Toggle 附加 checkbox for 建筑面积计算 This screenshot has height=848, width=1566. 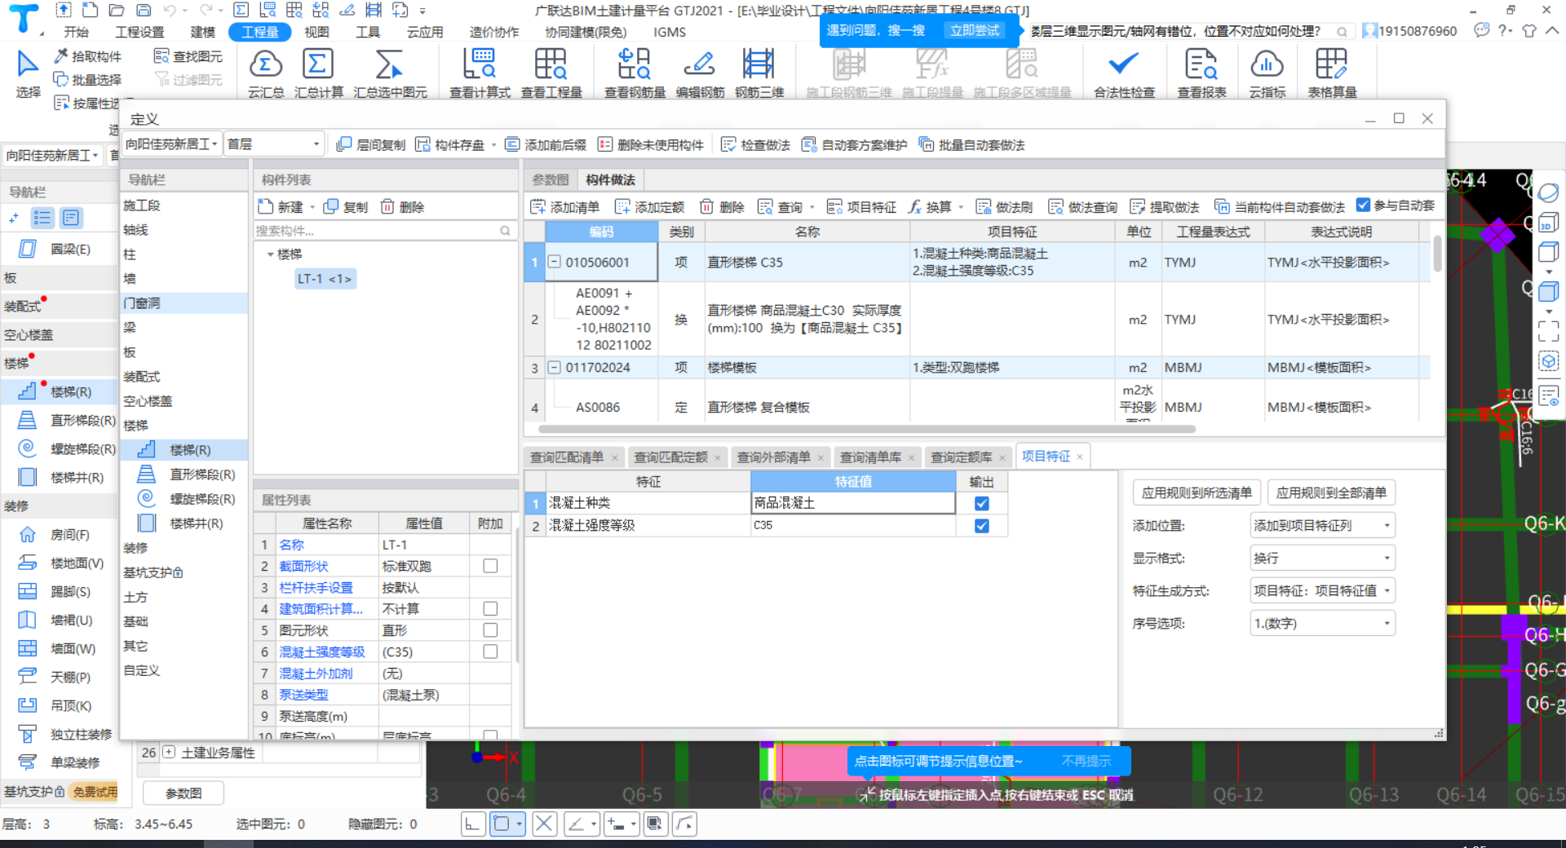(490, 608)
